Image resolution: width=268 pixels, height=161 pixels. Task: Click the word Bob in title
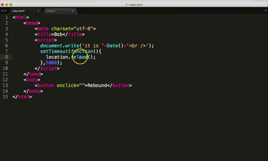(x=58, y=34)
